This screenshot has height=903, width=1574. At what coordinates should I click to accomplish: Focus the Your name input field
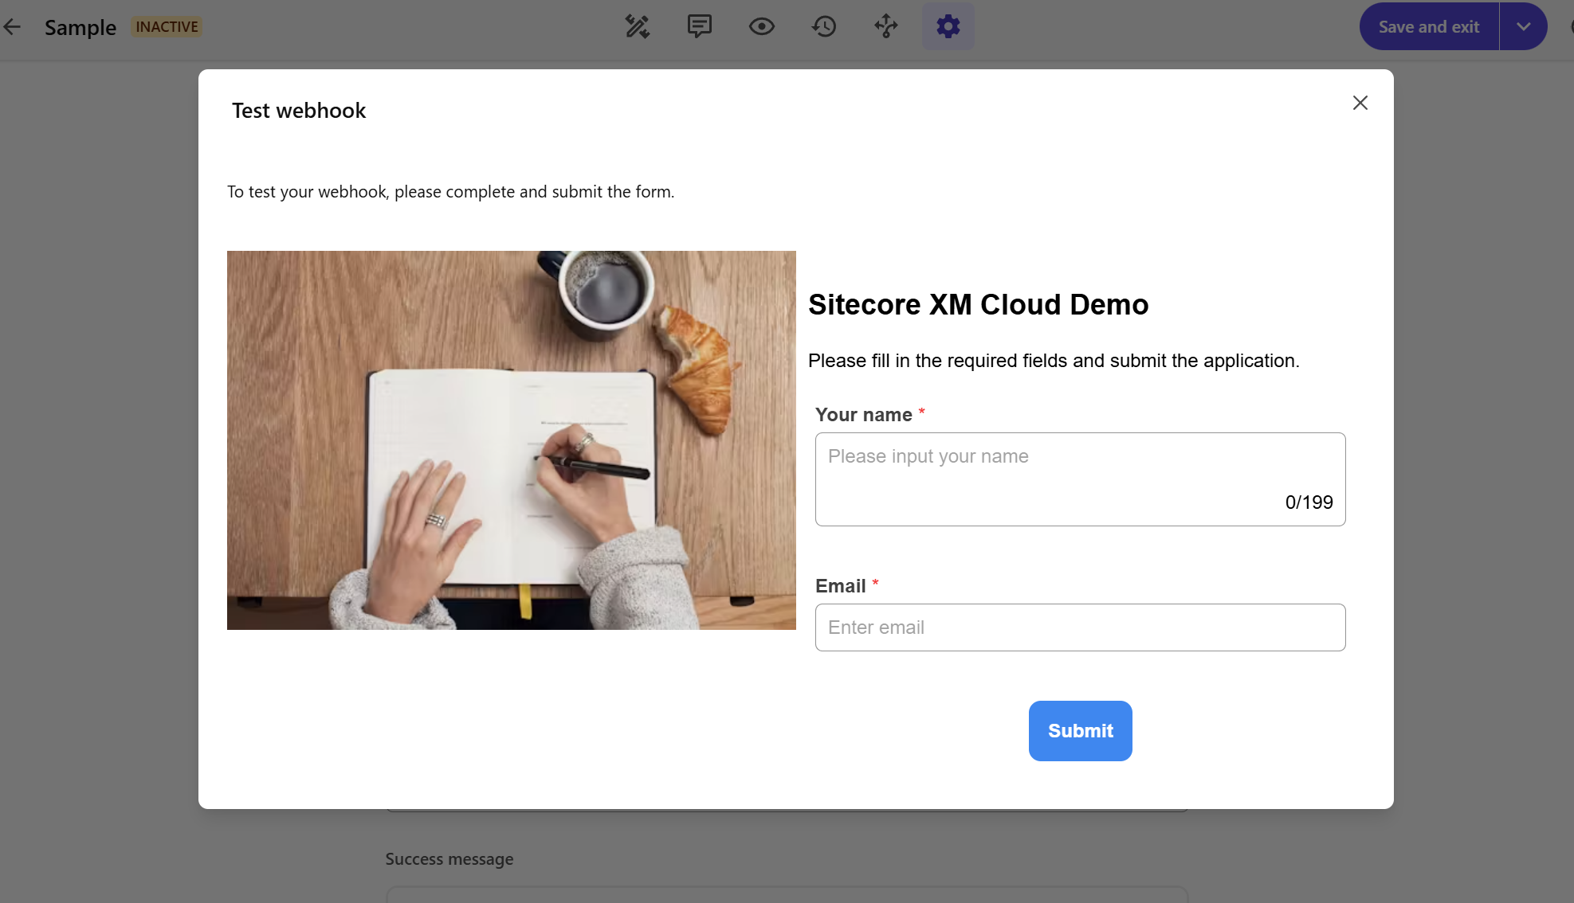1080,479
